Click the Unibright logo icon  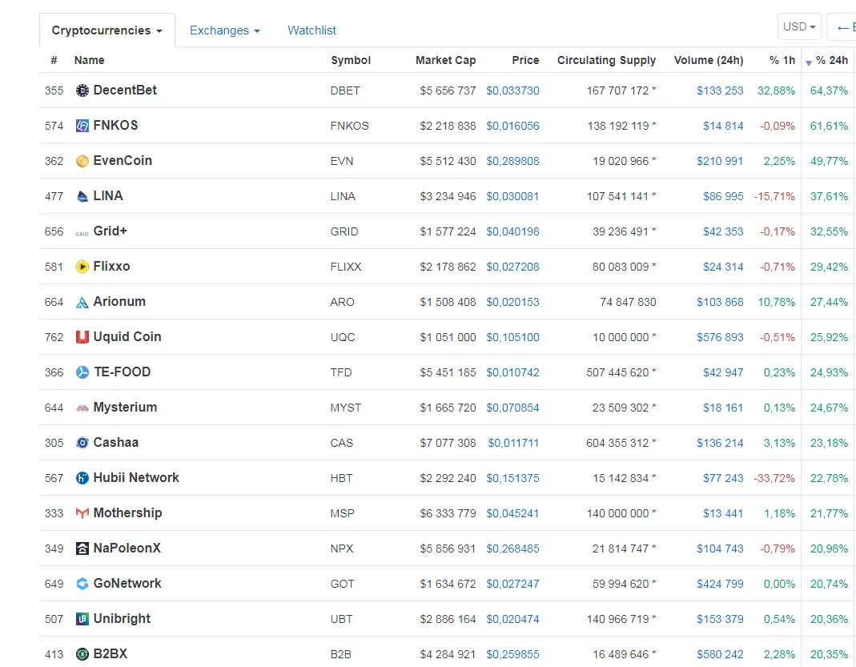coord(82,620)
